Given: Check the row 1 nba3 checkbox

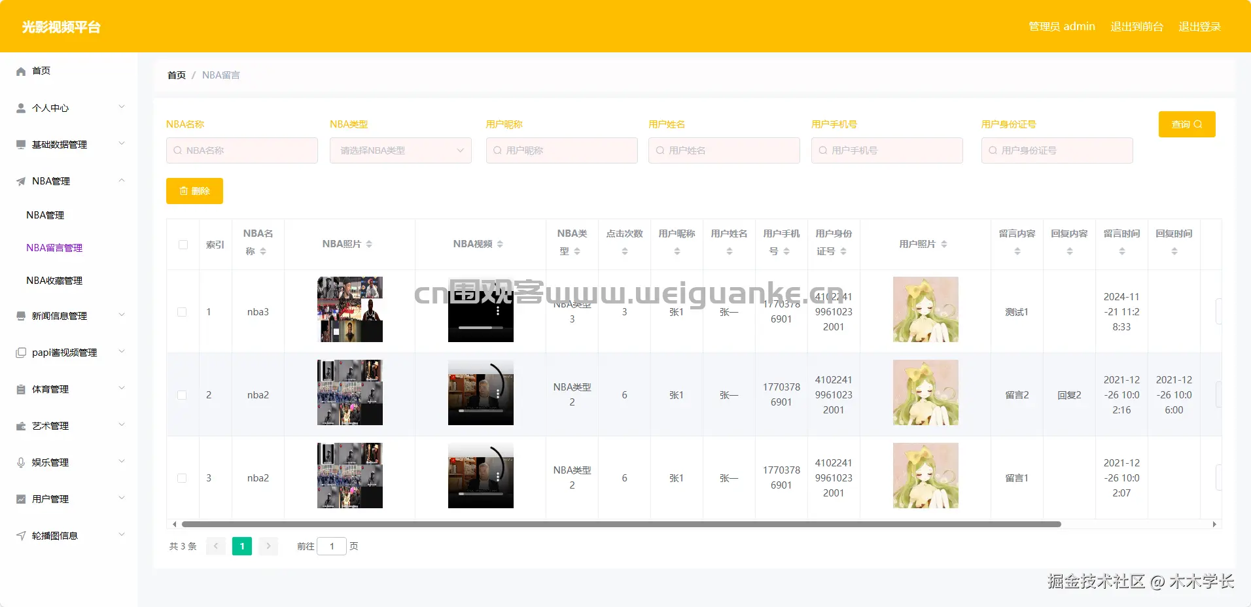Looking at the screenshot, I should coord(182,312).
